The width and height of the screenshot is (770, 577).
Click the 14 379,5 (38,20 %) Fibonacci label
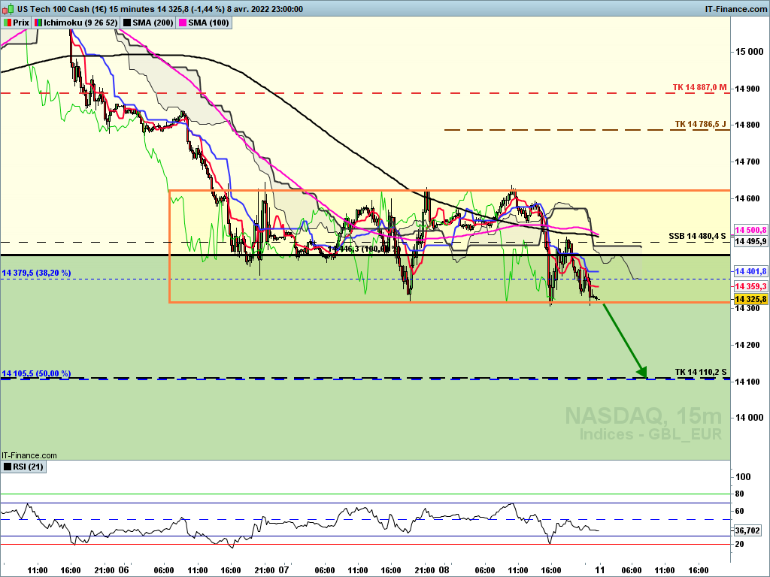click(36, 273)
